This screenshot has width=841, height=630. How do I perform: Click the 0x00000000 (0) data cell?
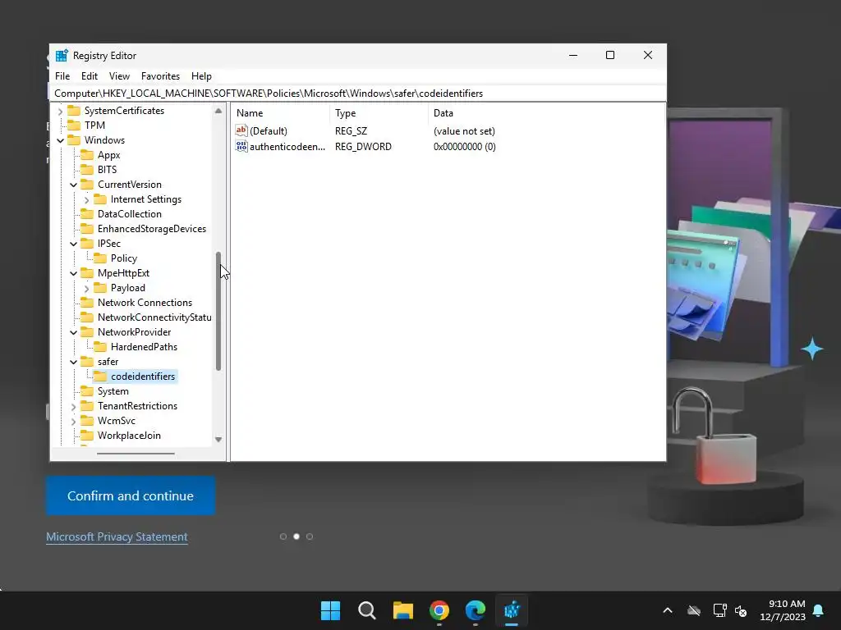[x=465, y=147]
